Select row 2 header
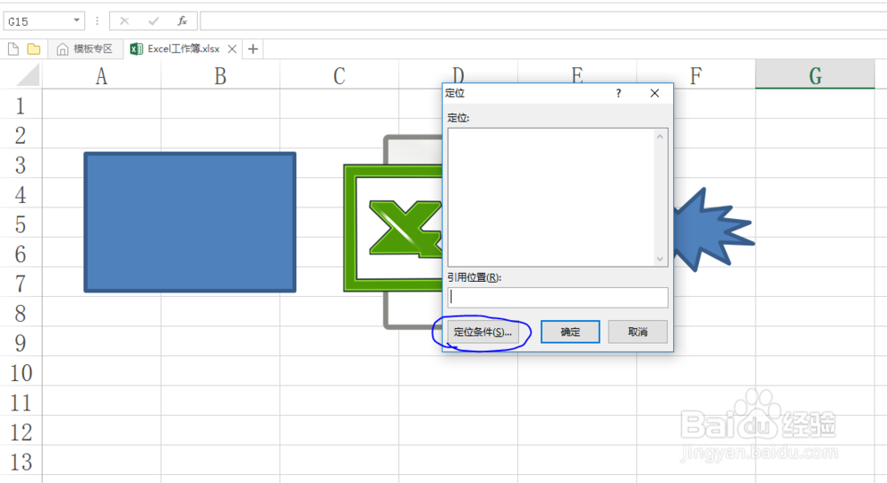Image resolution: width=887 pixels, height=483 pixels. tap(20, 135)
